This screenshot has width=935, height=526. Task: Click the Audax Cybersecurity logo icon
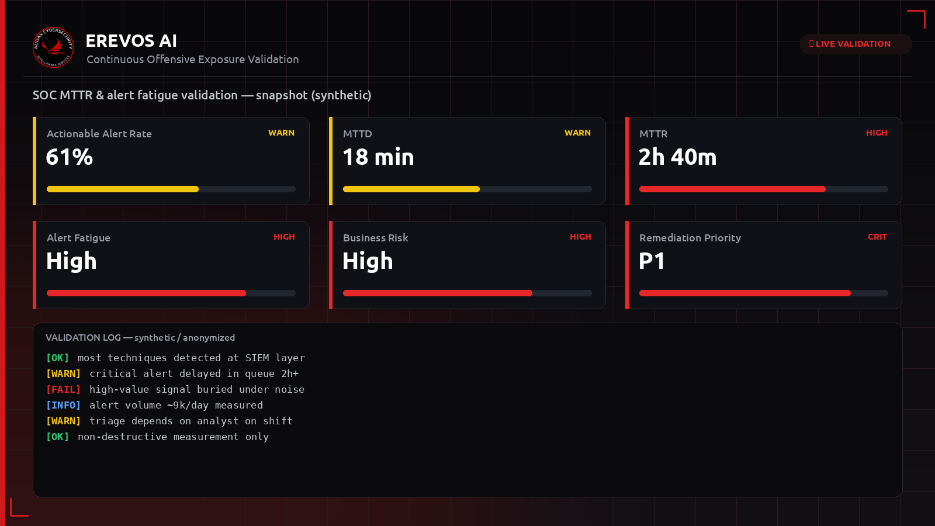(x=53, y=47)
